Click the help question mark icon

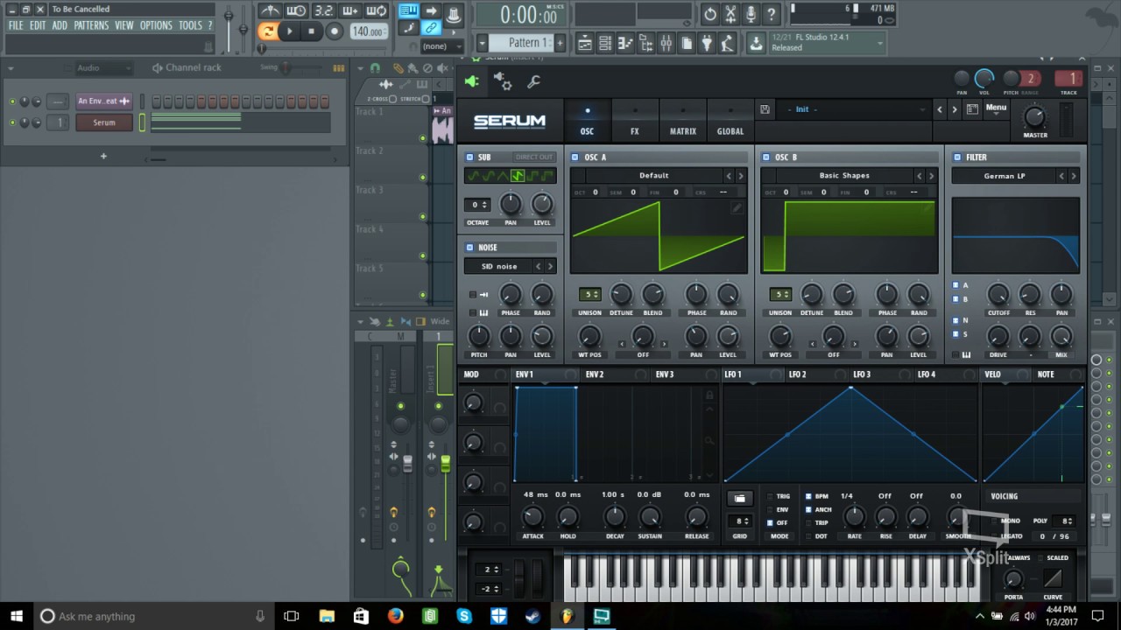[x=771, y=14]
